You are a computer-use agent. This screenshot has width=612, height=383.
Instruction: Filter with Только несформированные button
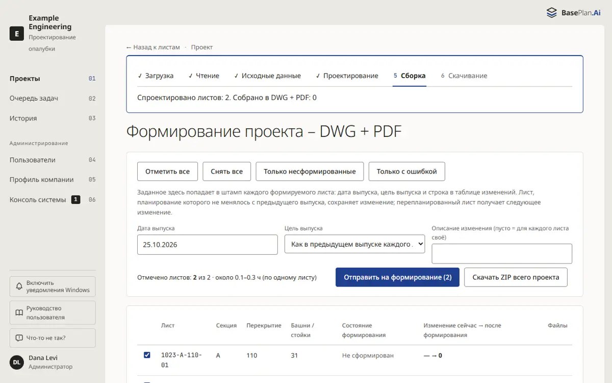click(x=310, y=172)
